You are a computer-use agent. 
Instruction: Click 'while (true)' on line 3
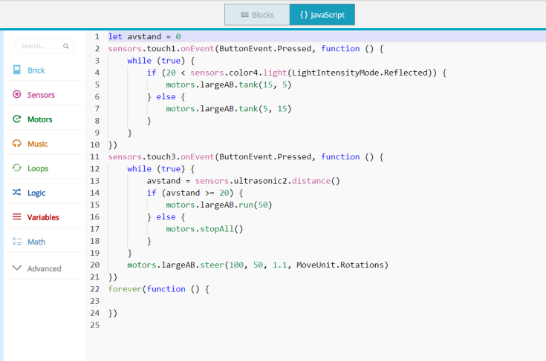click(156, 61)
